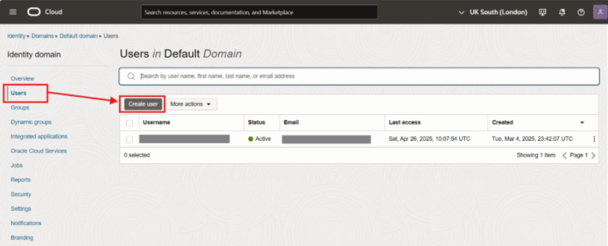Toggle the select-all users checkbox
The image size is (608, 246).
click(x=129, y=123)
